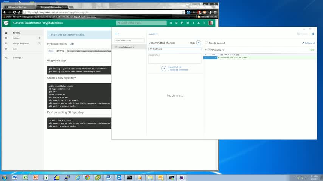Screen dimensions: 323x181
Task: Click Chrome reload button
Action: (x=14, y=12)
